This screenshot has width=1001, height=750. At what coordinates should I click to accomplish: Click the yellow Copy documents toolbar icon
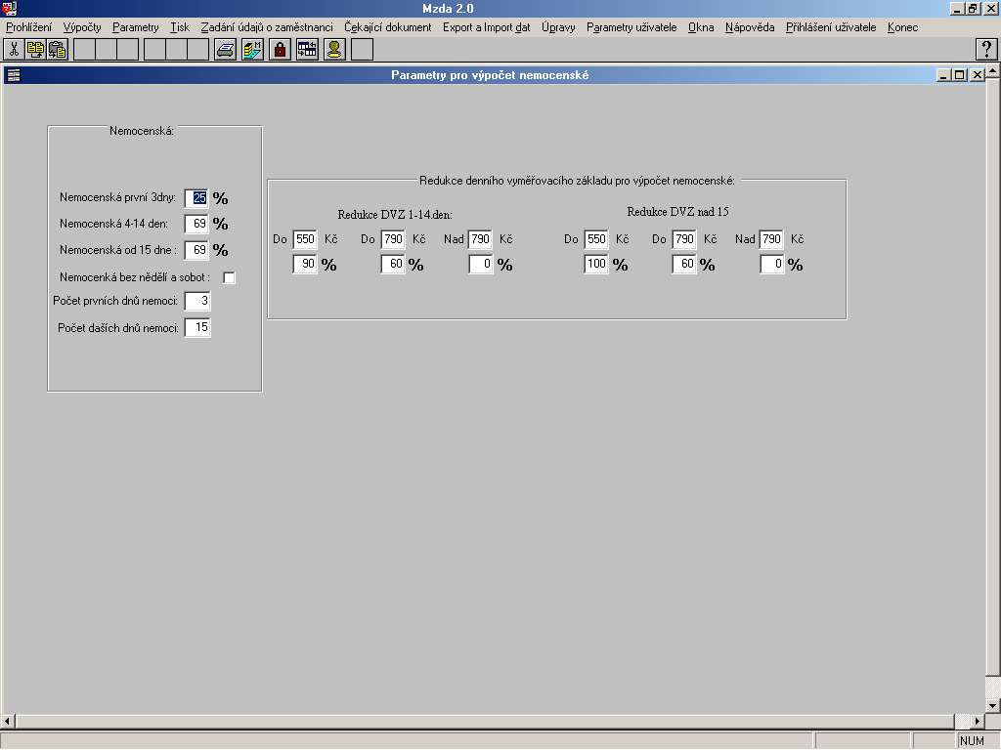[x=36, y=49]
